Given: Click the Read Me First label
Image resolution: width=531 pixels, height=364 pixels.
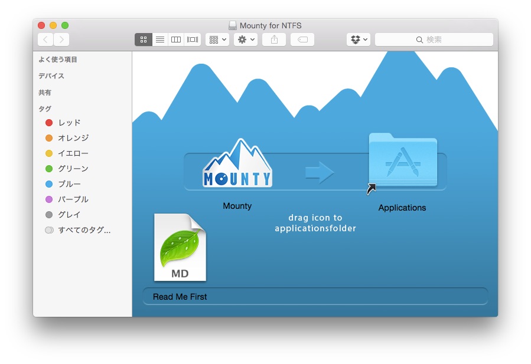Looking at the screenshot, I should coord(180,297).
